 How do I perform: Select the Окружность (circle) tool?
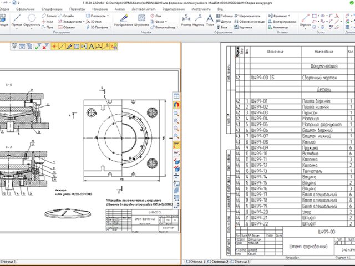tap(32, 20)
